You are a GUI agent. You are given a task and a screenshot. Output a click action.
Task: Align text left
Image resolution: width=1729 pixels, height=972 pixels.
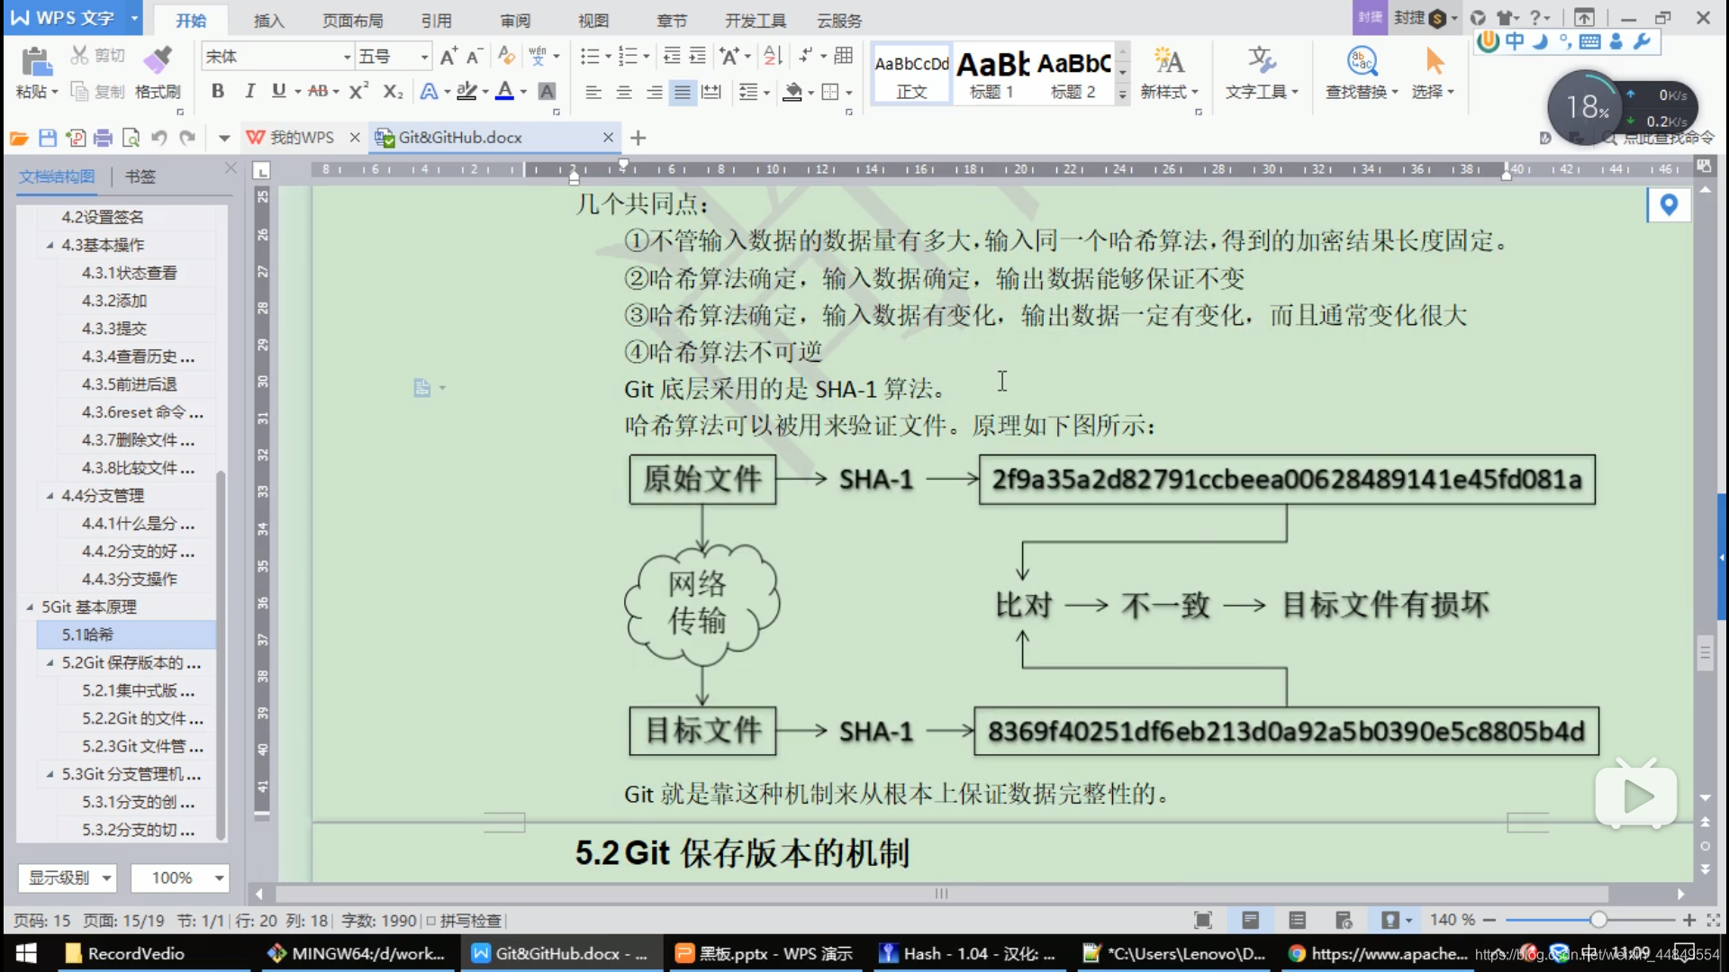click(593, 92)
